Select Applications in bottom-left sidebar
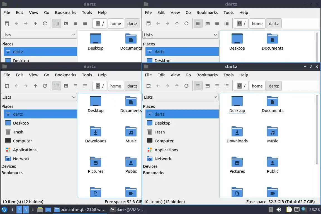 point(40,150)
